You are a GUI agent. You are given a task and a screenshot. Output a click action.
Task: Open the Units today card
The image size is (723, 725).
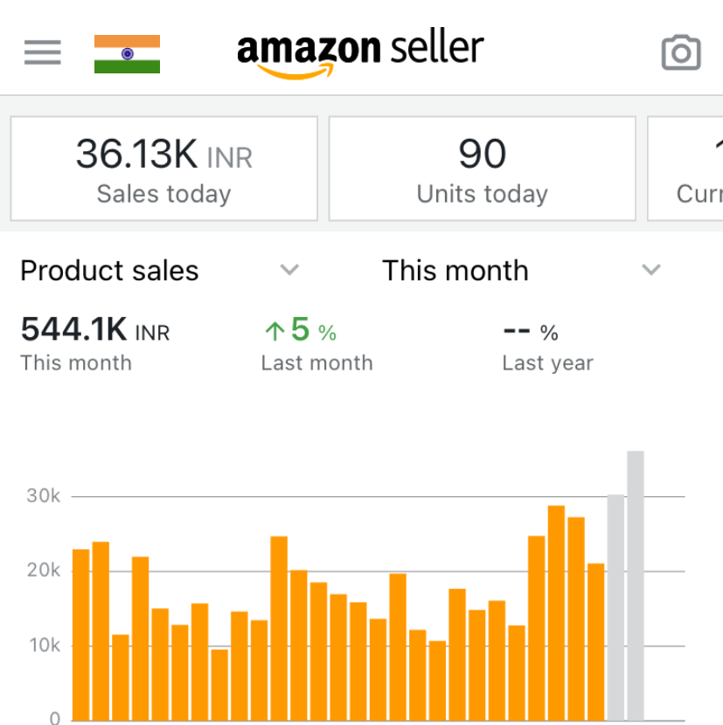(482, 169)
